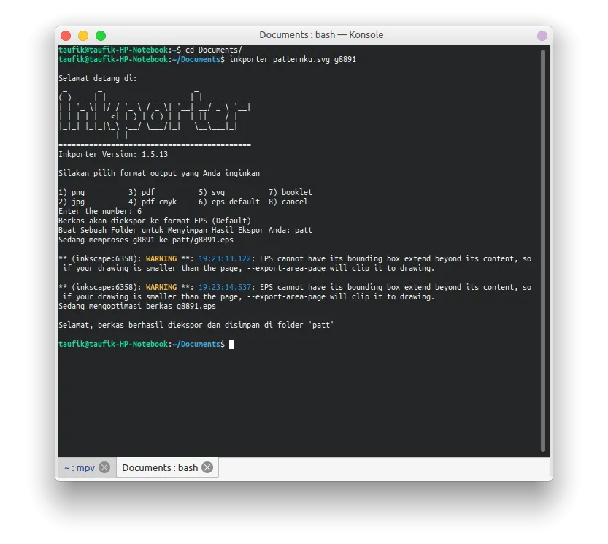Click the first orange WARNING word
The image size is (608, 544).
[161, 258]
